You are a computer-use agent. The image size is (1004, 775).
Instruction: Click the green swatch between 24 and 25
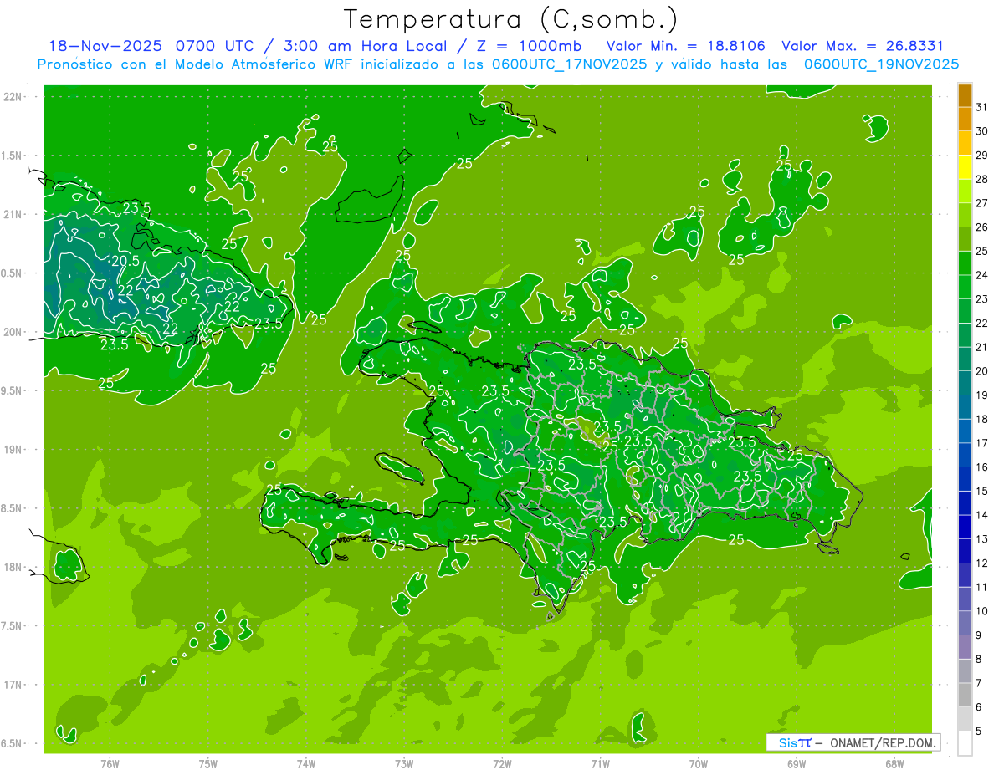pyautogui.click(x=965, y=263)
